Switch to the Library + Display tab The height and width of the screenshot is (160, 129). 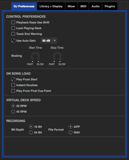51,6
